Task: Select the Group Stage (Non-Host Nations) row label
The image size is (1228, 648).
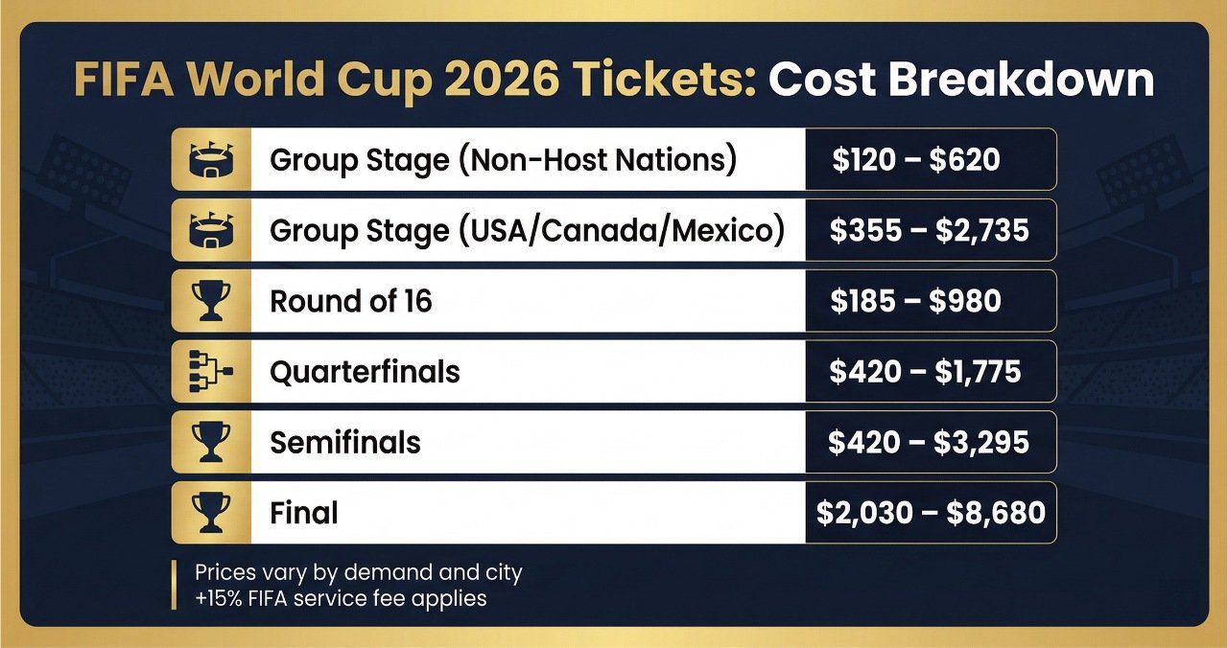Action: click(x=504, y=160)
